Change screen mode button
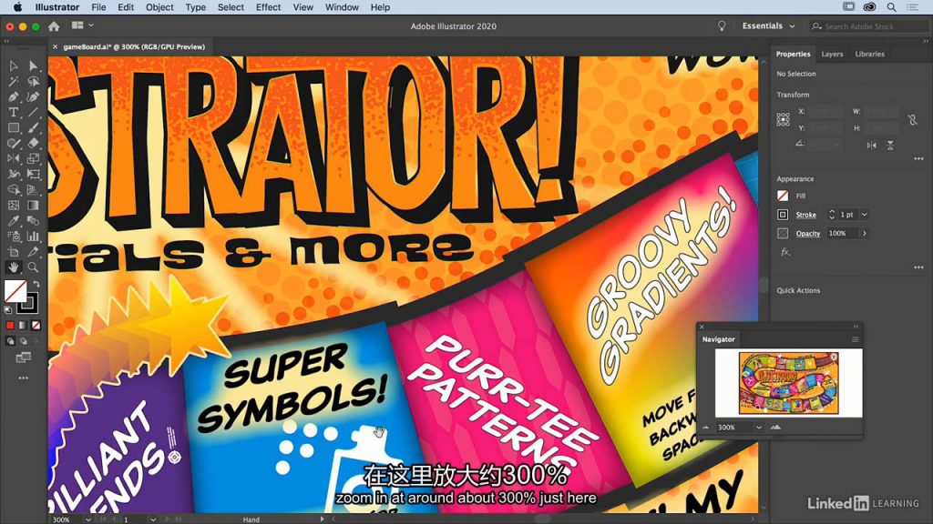Image resolution: width=933 pixels, height=524 pixels. (x=23, y=358)
